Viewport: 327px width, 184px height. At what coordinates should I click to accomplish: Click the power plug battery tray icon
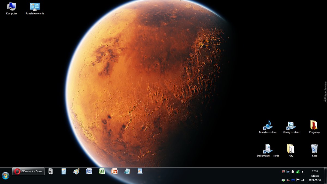(293, 172)
